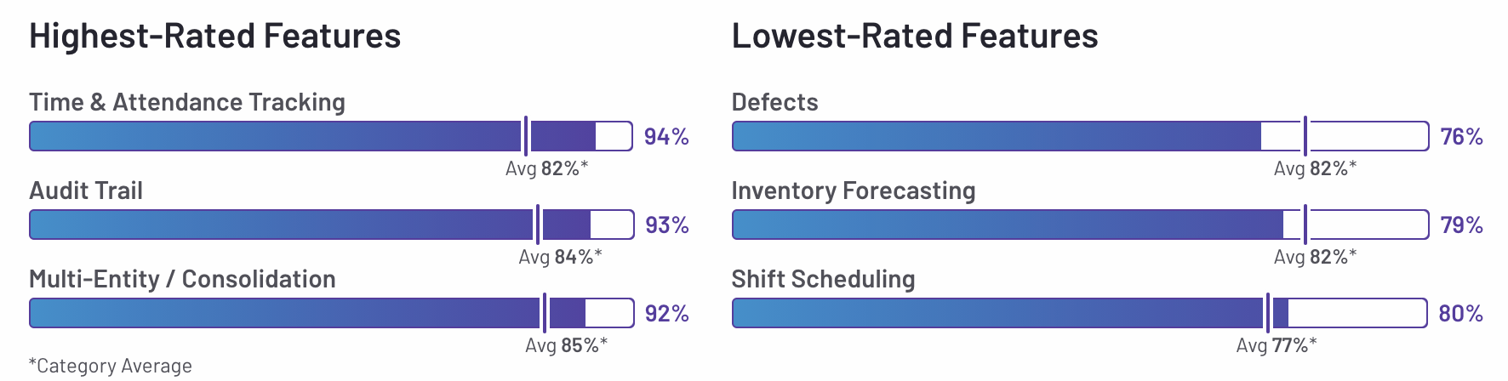This screenshot has height=381, width=1508.
Task: Click the Defects rating bar
Action: point(1081,136)
